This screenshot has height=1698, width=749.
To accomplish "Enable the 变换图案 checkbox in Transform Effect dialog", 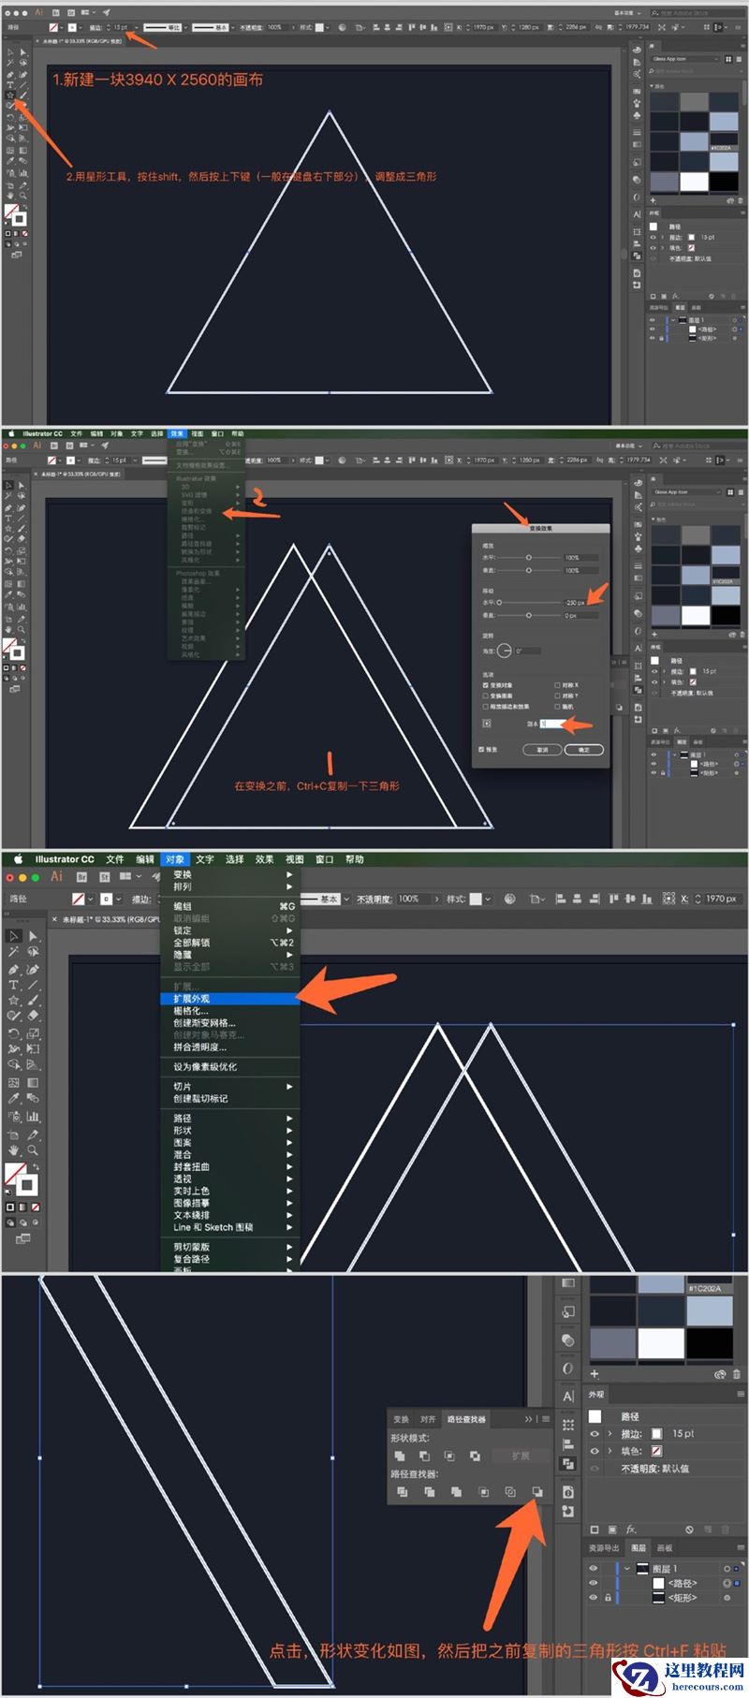I will click(x=485, y=695).
